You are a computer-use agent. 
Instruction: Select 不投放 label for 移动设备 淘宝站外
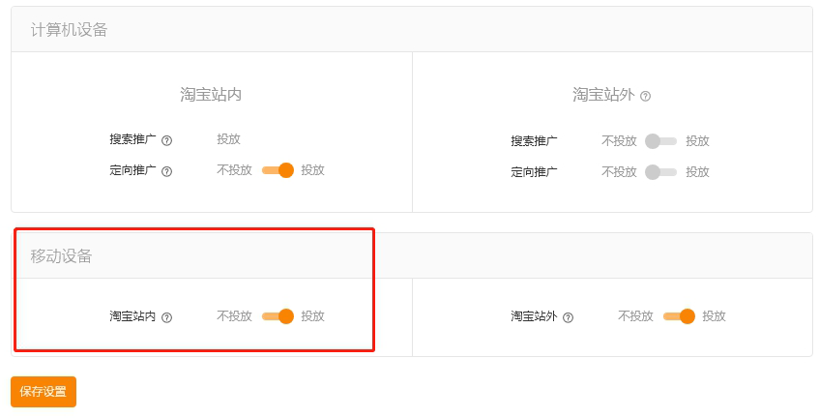[635, 316]
